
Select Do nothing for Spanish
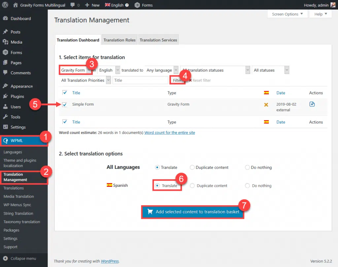click(248, 185)
